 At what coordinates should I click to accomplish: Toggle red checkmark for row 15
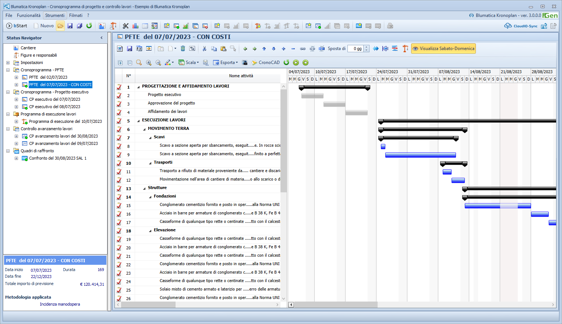click(x=119, y=206)
